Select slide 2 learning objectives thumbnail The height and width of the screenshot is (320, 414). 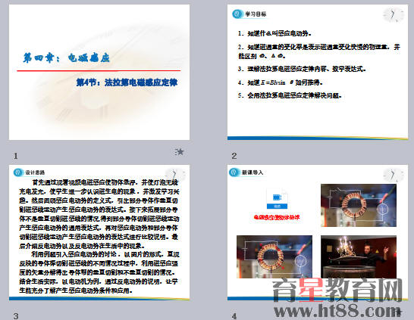(x=318, y=72)
